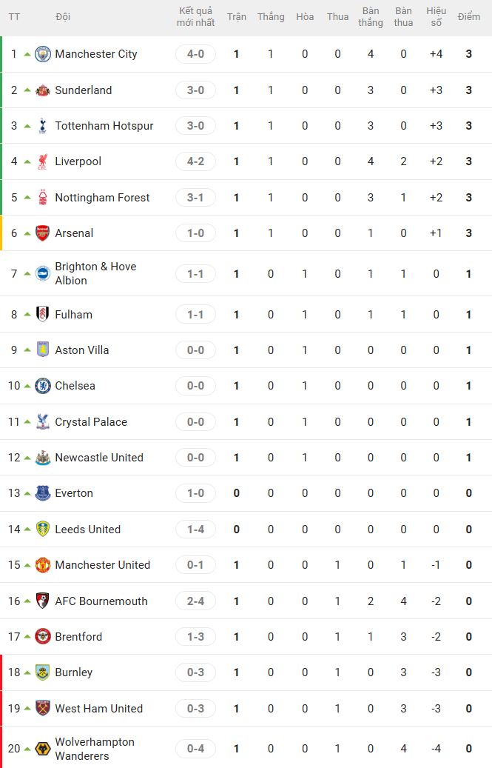Click the Everton club crest
Screen dimensions: 492x768
pos(43,493)
